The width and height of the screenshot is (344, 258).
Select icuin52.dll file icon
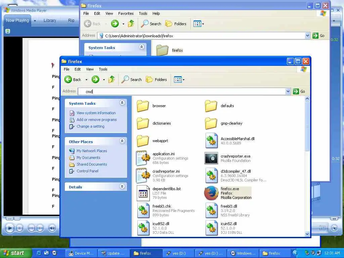tap(211, 228)
